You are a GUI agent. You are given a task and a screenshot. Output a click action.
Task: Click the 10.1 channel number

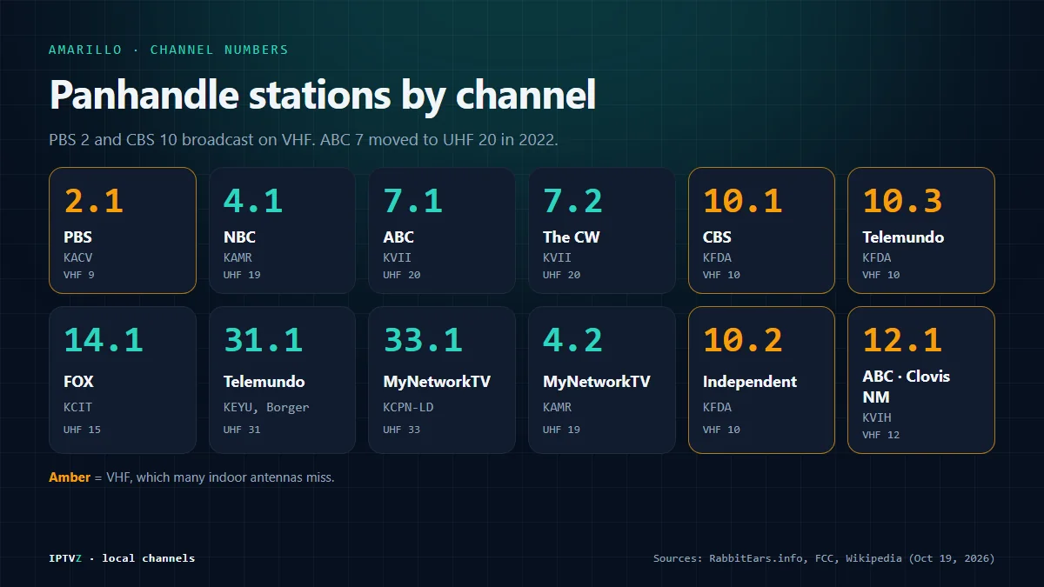pos(742,201)
